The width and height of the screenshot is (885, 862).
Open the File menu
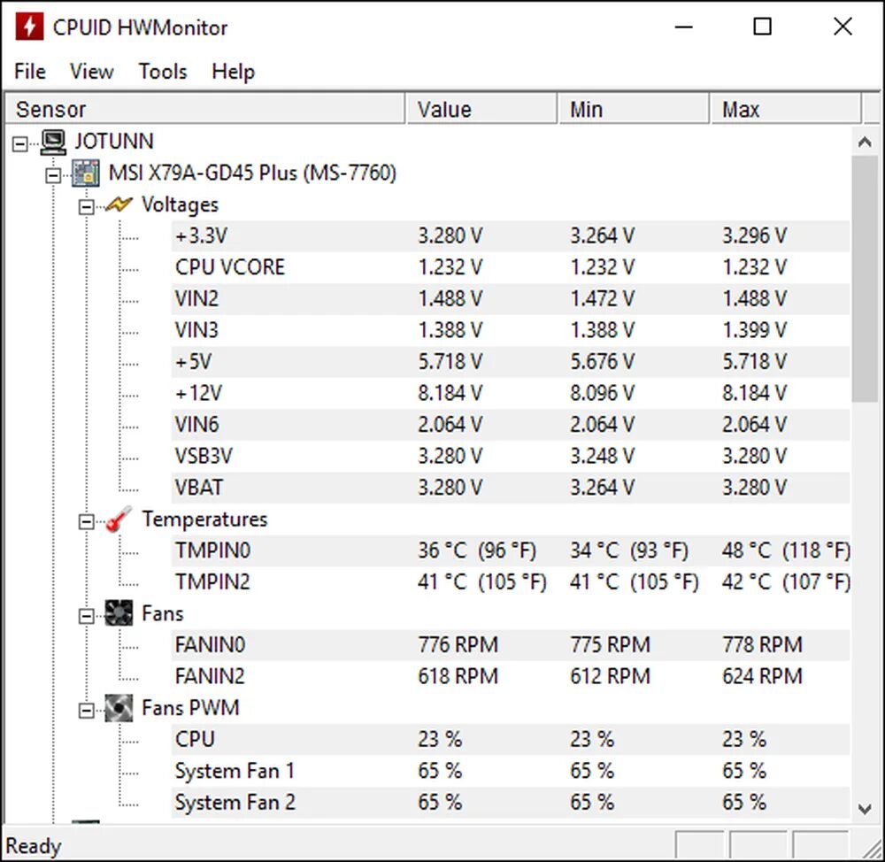(30, 72)
